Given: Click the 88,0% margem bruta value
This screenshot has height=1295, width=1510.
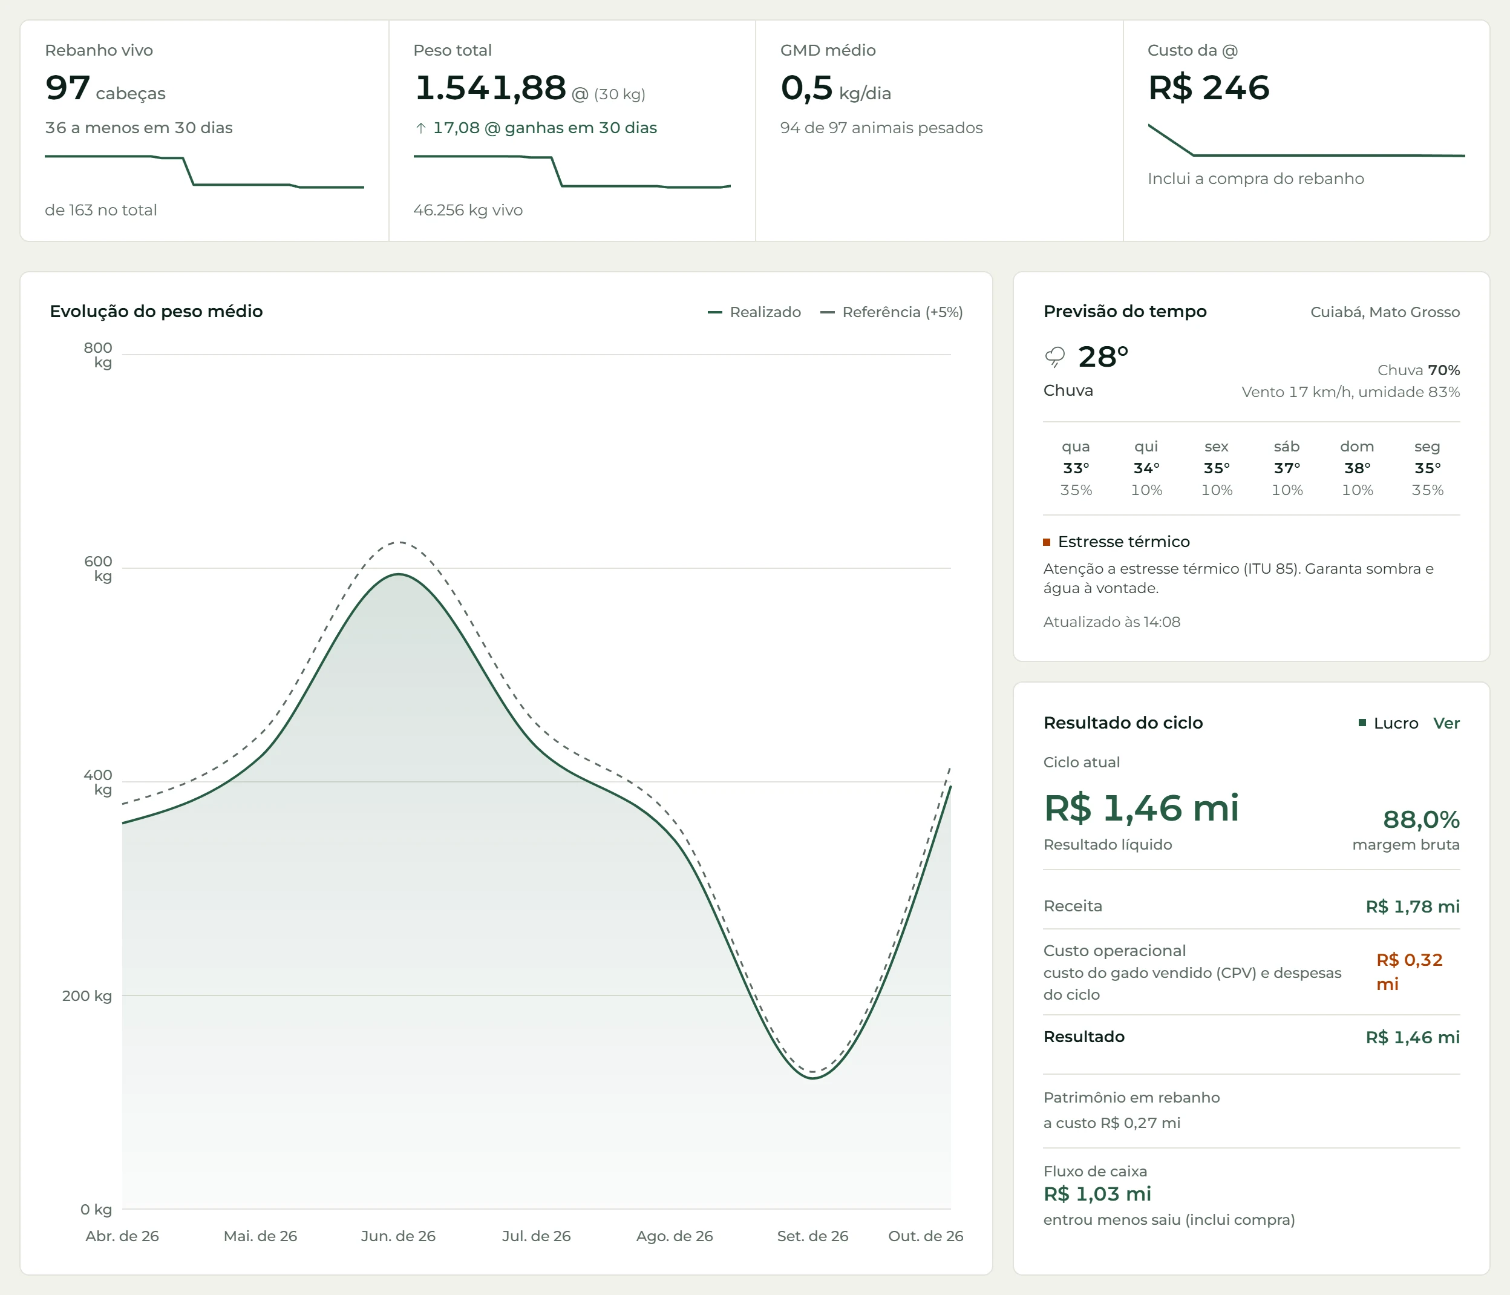Looking at the screenshot, I should pyautogui.click(x=1421, y=819).
